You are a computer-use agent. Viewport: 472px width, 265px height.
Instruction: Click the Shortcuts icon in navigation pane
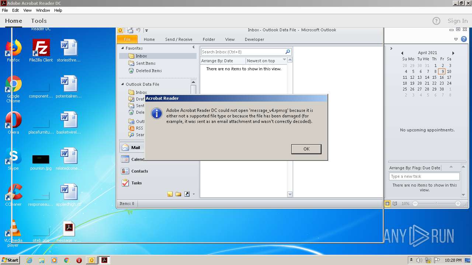click(187, 194)
